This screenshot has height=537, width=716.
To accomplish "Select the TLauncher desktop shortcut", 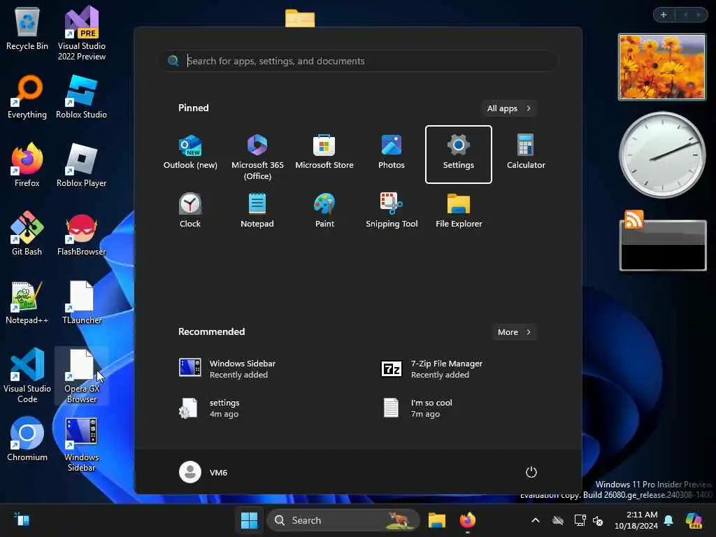I will coord(81,302).
